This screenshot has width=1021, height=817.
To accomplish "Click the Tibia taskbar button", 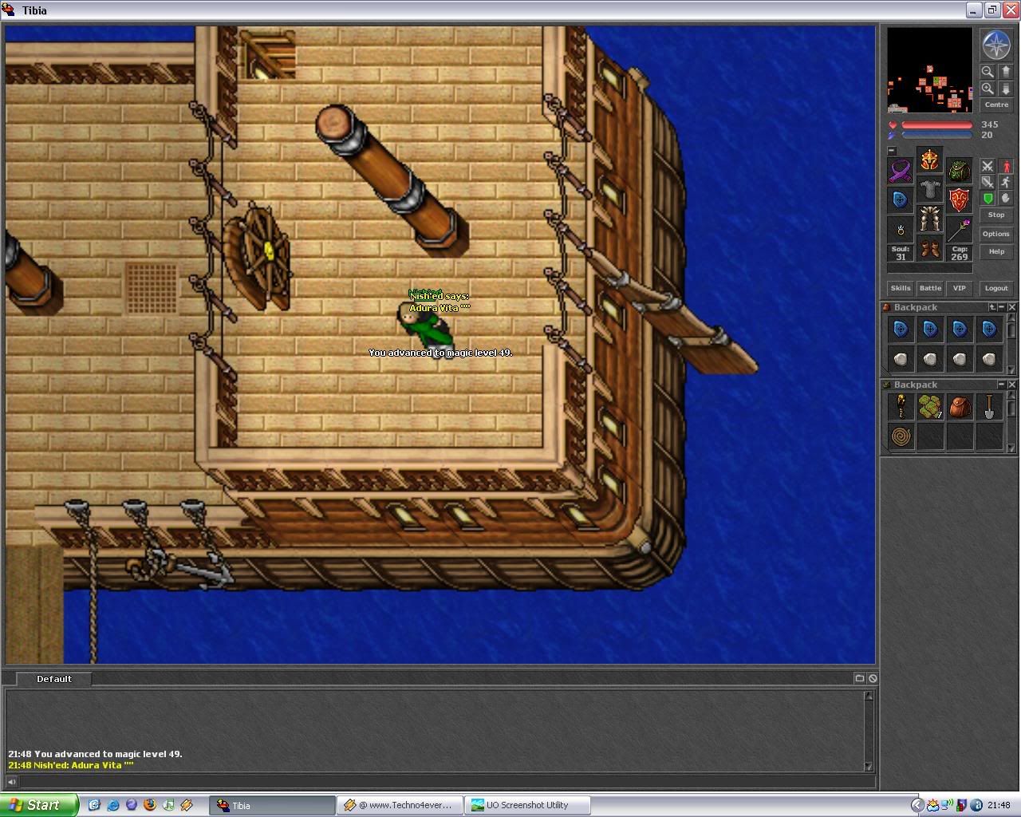I will tap(272, 805).
